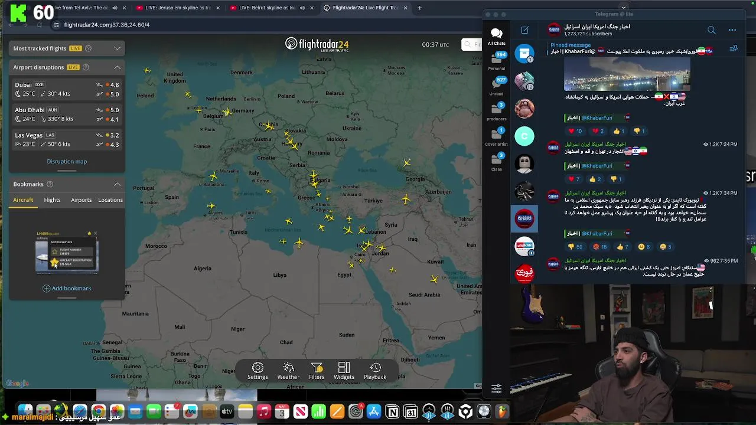
Task: Open Las Vegas LAS disruption row
Action: tap(67, 139)
